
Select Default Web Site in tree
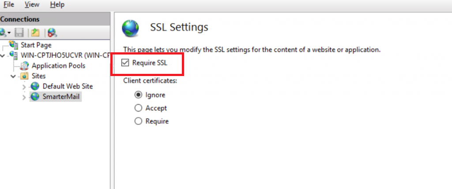point(68,86)
